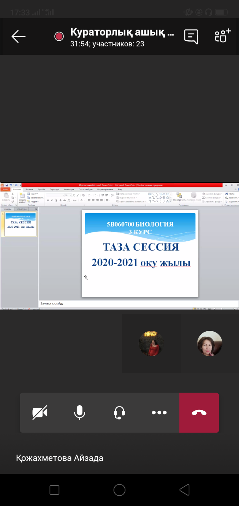Switch to the Дизайн ribbon tab
The image size is (239, 506).
click(41, 190)
